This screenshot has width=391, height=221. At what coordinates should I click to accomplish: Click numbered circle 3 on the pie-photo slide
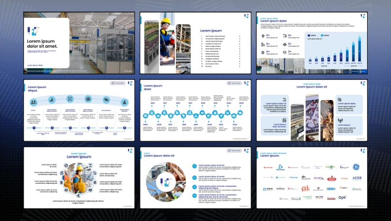[194, 187]
